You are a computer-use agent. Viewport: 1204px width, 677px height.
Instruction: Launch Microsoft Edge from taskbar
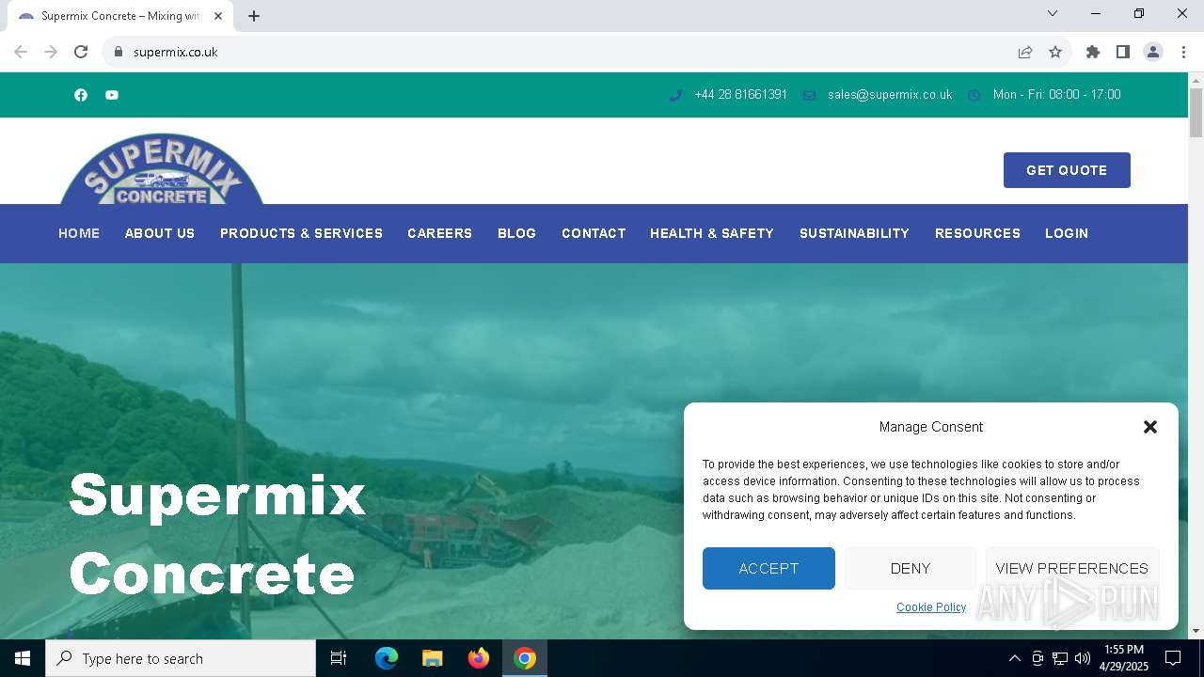coord(387,658)
